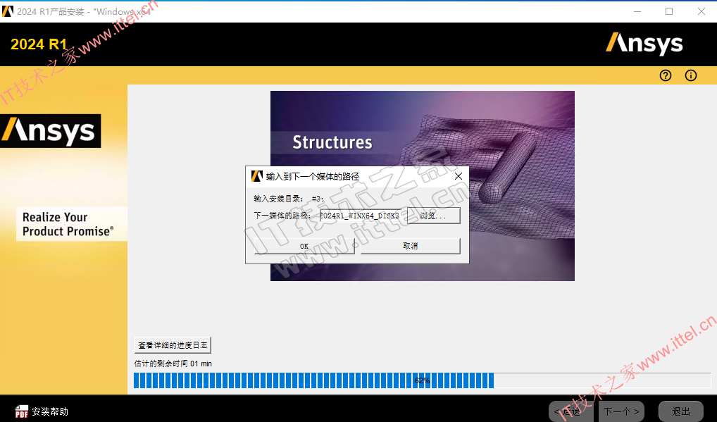The width and height of the screenshot is (717, 422).
Task: Confirm the media path with OK
Action: coord(304,246)
